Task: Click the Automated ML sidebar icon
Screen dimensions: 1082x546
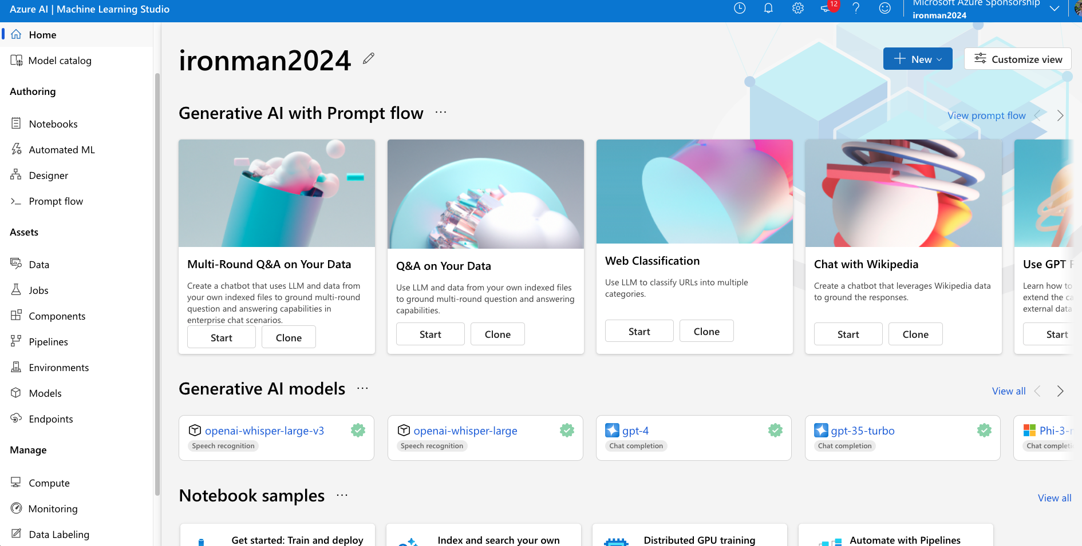Action: 16,149
